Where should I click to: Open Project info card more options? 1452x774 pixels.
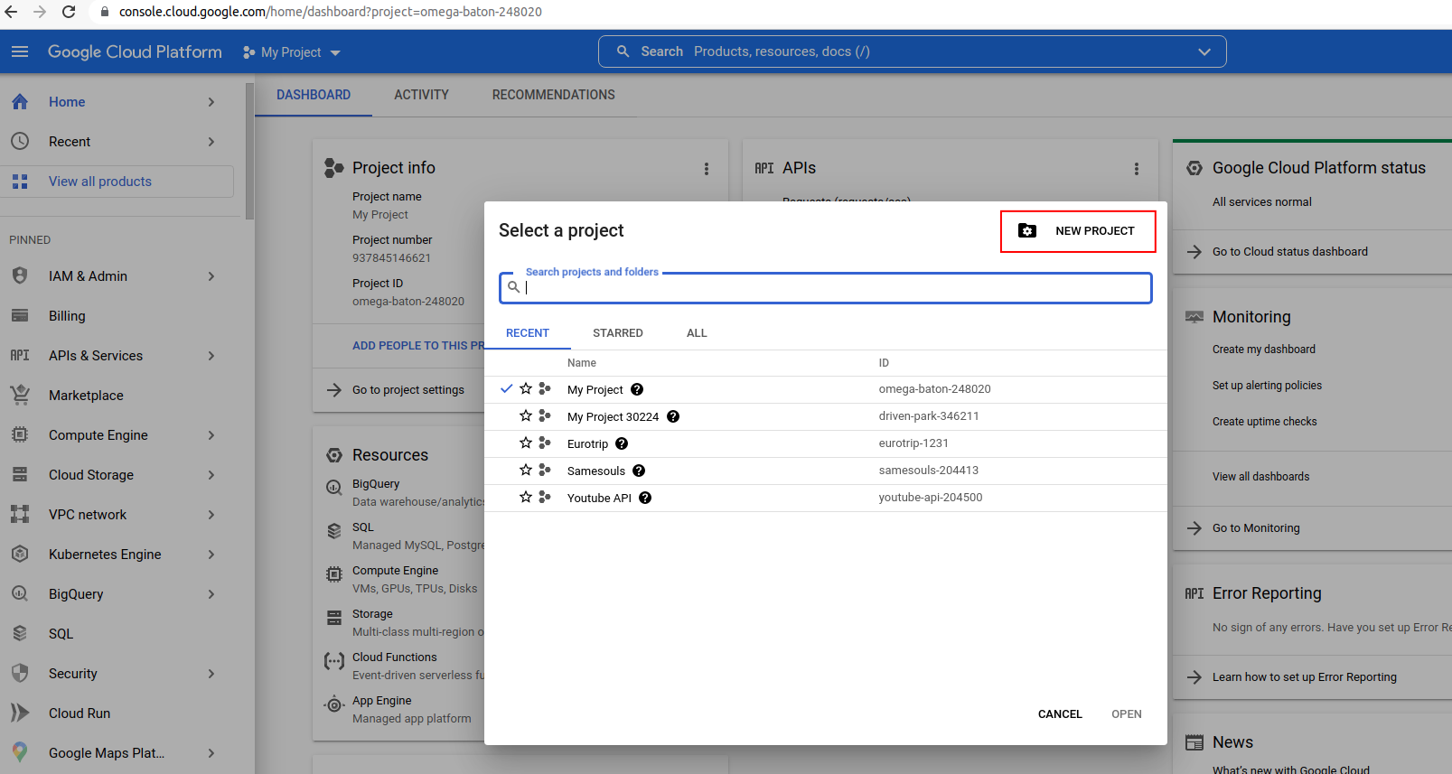click(707, 169)
